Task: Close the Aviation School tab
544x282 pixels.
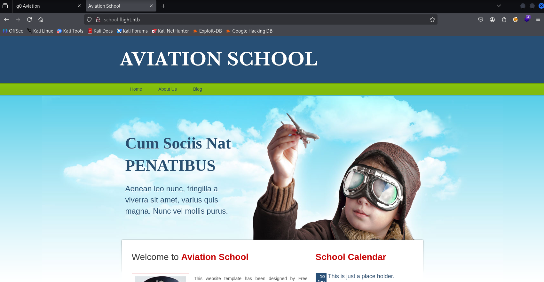Action: [x=151, y=6]
